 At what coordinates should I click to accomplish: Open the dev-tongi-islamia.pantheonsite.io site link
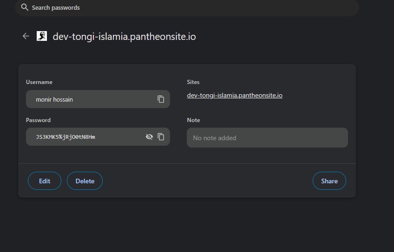click(x=235, y=96)
